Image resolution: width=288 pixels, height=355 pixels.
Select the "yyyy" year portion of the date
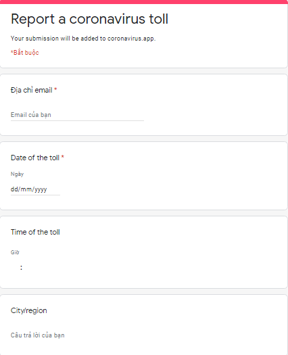pyautogui.click(x=41, y=189)
